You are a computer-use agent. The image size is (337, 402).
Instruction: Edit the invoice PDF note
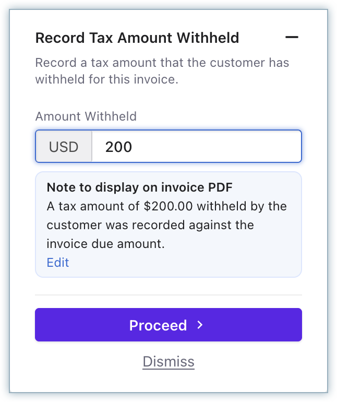(x=58, y=262)
